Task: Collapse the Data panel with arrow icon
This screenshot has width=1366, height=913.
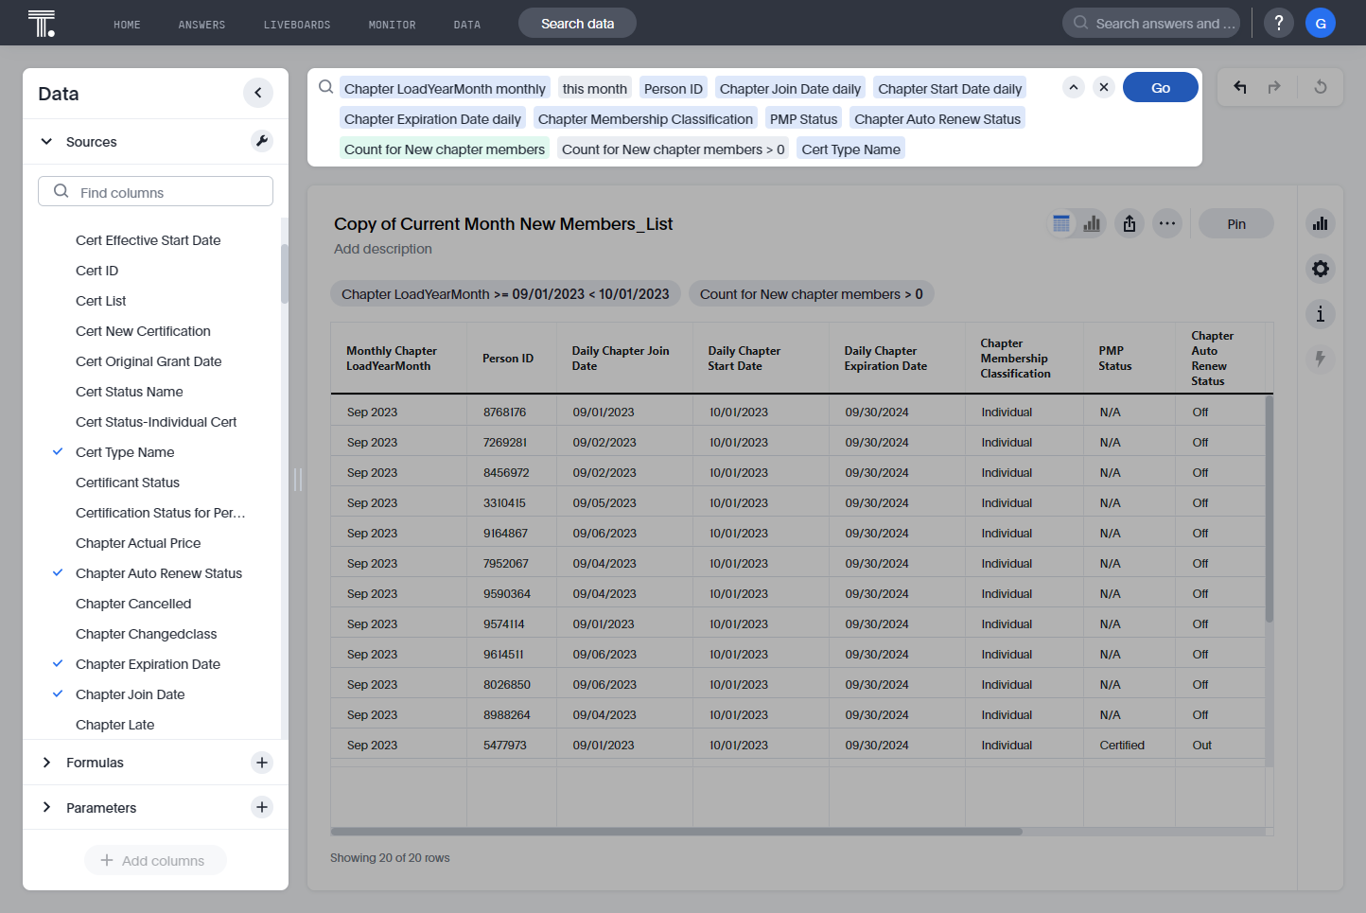Action: point(258,93)
